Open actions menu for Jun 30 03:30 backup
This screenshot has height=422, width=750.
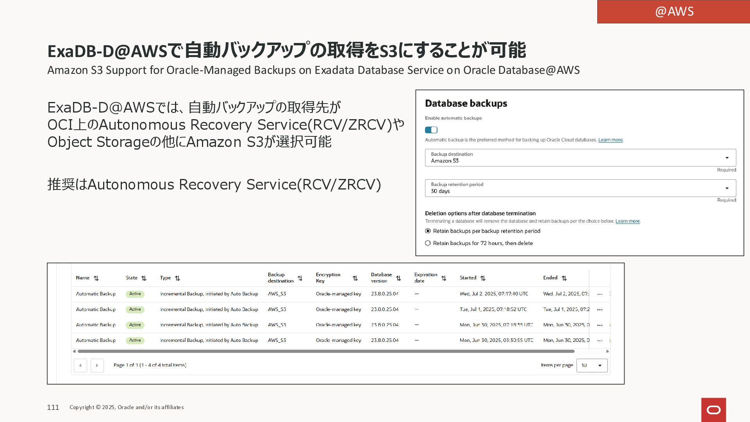coord(600,341)
